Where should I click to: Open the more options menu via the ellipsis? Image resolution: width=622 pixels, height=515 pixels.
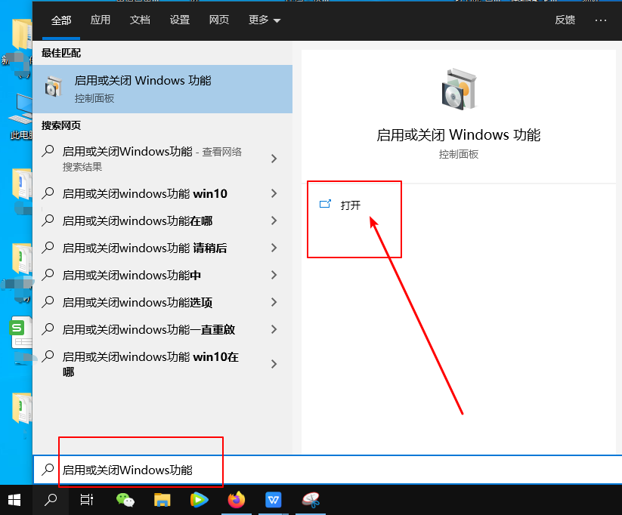click(x=602, y=20)
